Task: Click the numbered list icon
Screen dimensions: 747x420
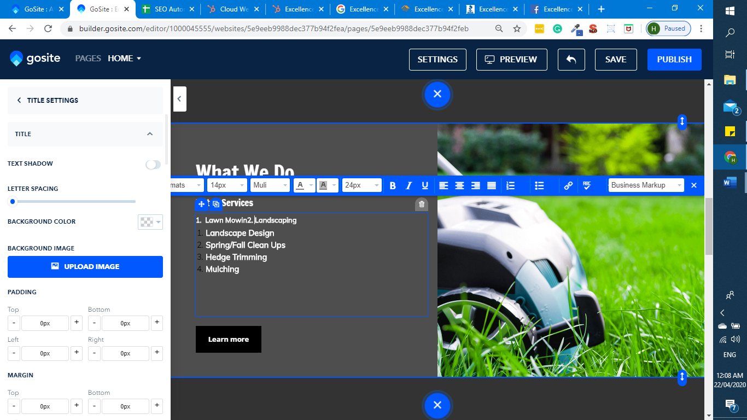Action: 511,185
